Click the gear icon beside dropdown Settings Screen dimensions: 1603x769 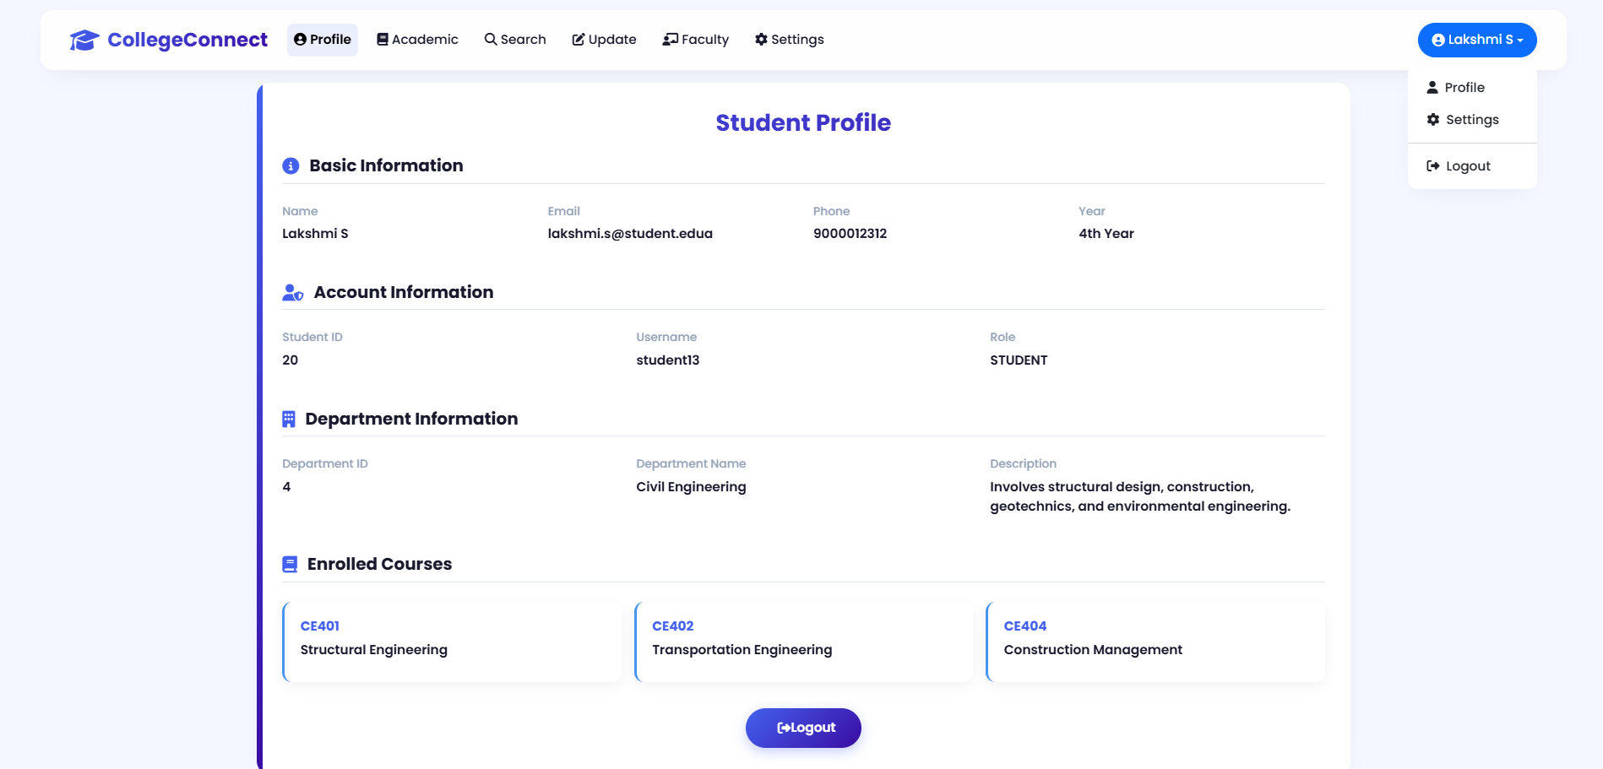[x=1433, y=120]
